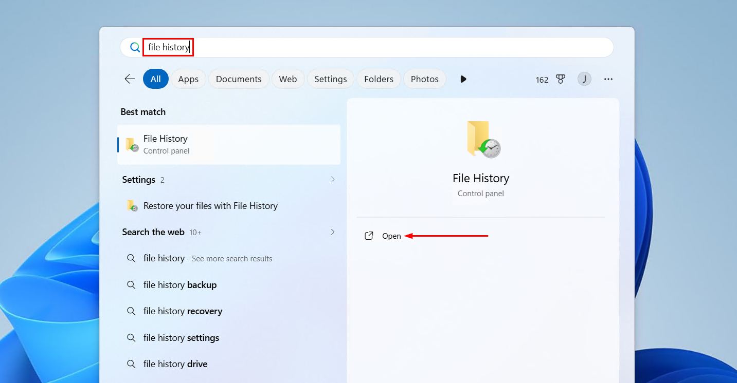Screen dimensions: 737x383
Task: Select web suggestion file history backup
Action: [x=229, y=285]
